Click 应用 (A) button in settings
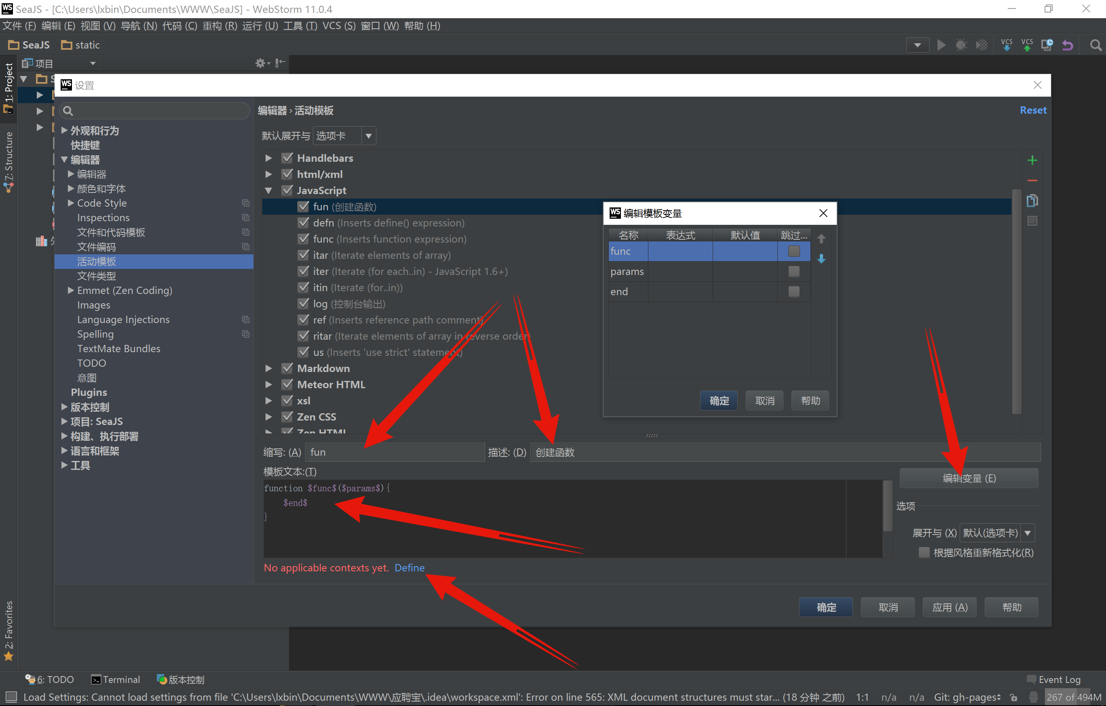The height and width of the screenshot is (706, 1106). tap(950, 607)
